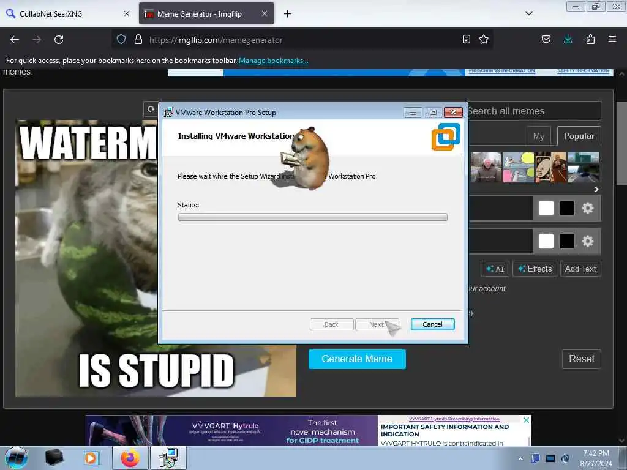
Task: Go back using browser back arrow
Action: pyautogui.click(x=15, y=40)
